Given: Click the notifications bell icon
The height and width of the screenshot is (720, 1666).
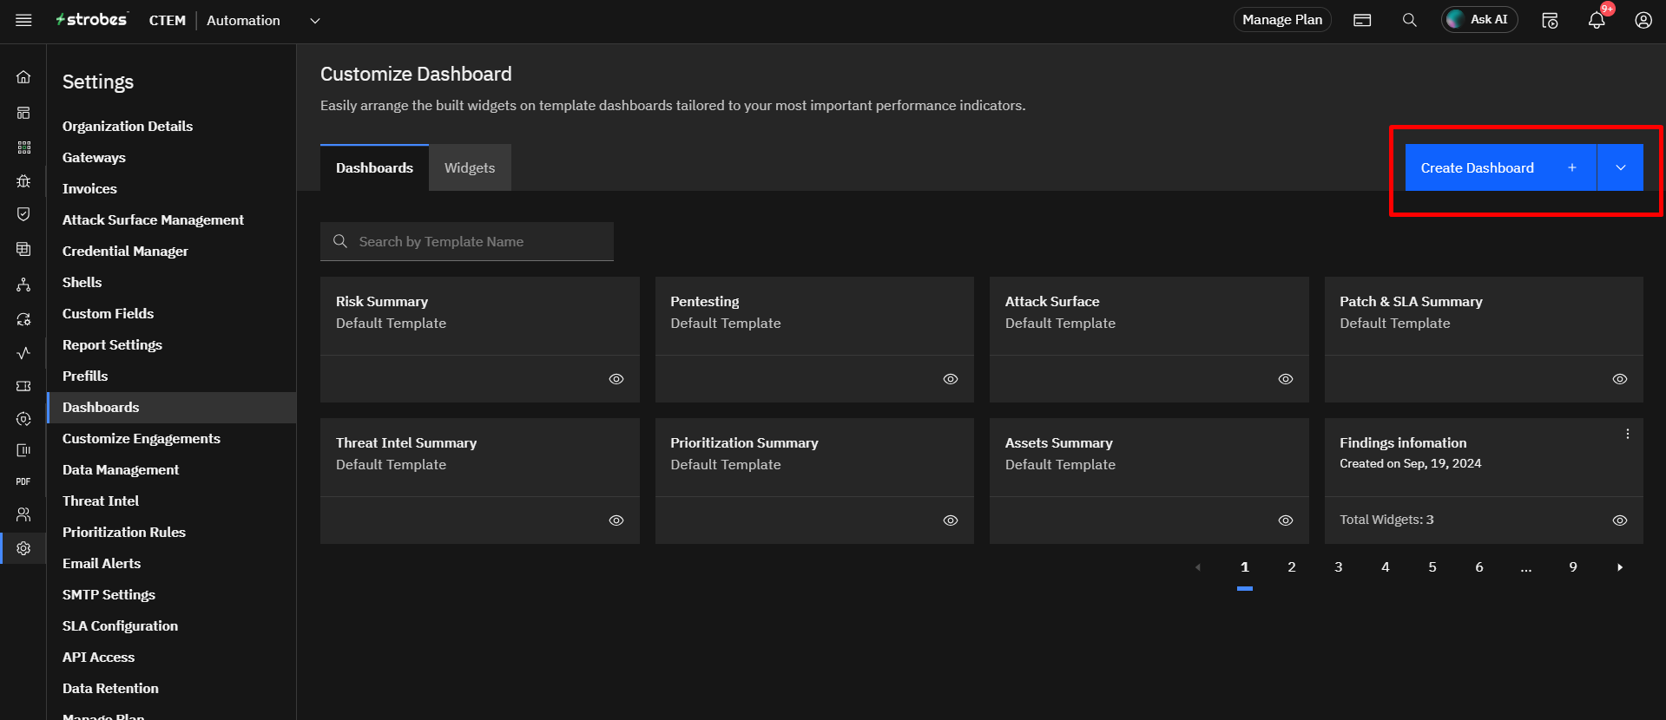Looking at the screenshot, I should [1596, 20].
